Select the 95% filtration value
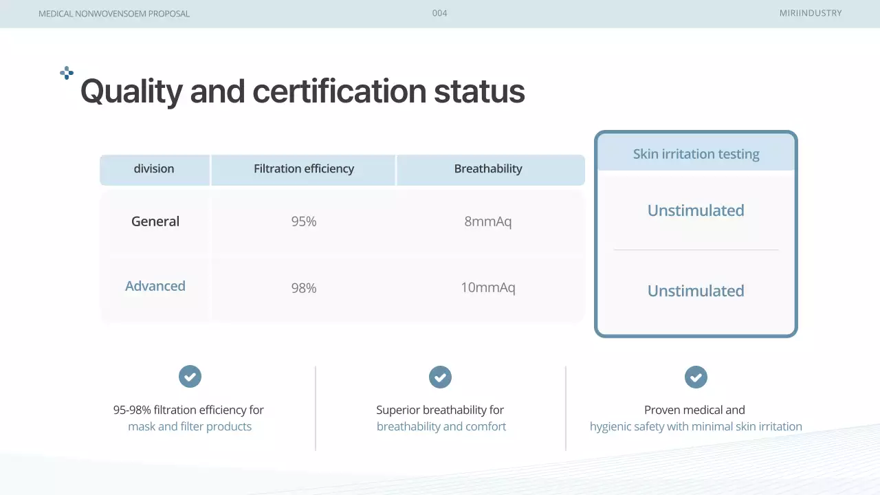This screenshot has height=495, width=880. (303, 221)
